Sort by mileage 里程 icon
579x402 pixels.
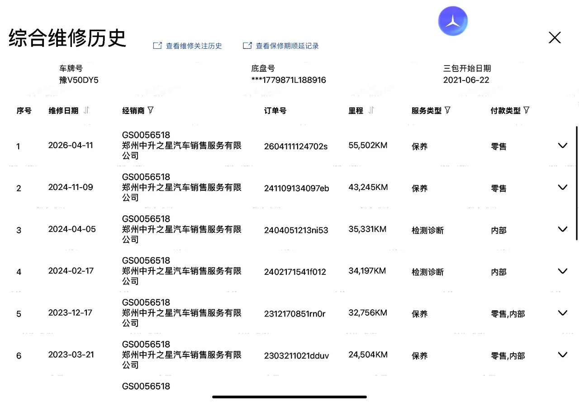pyautogui.click(x=371, y=110)
